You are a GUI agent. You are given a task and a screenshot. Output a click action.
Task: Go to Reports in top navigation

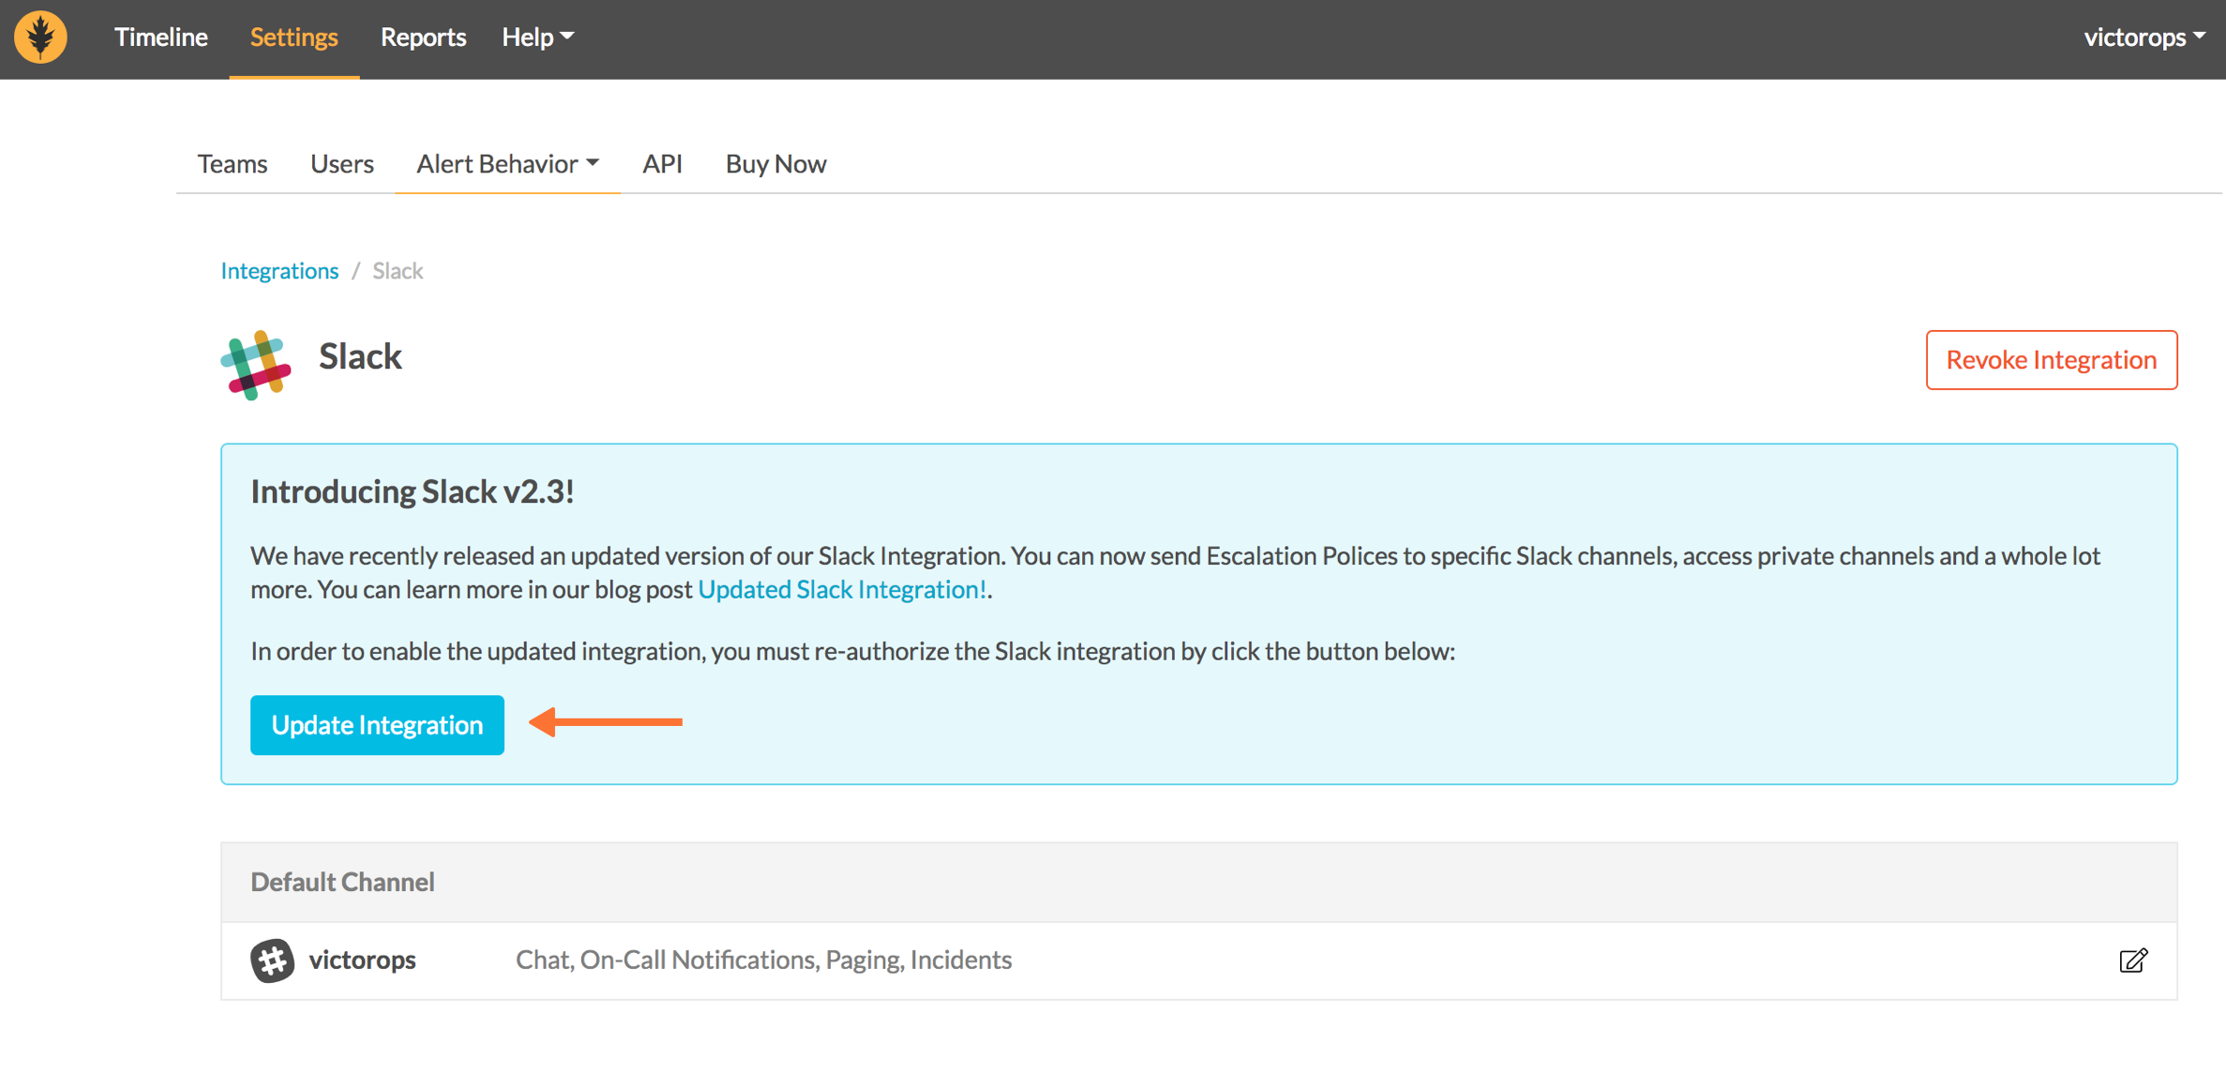423,37
